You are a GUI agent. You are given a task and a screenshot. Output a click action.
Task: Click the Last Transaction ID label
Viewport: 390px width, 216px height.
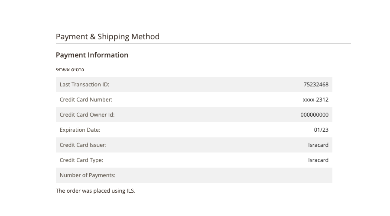click(x=84, y=85)
